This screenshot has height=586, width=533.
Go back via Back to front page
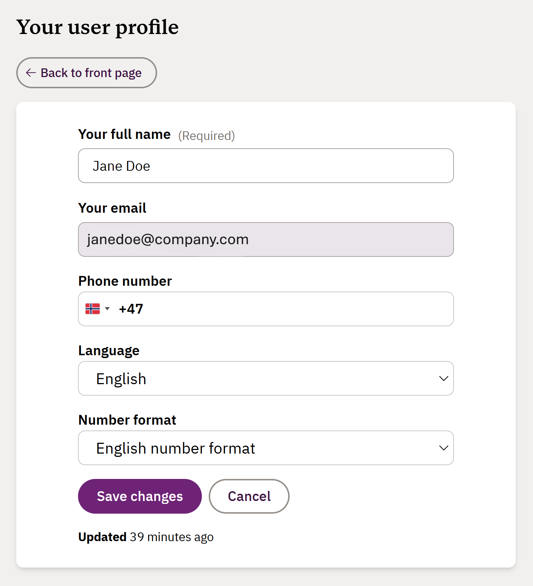click(90, 73)
